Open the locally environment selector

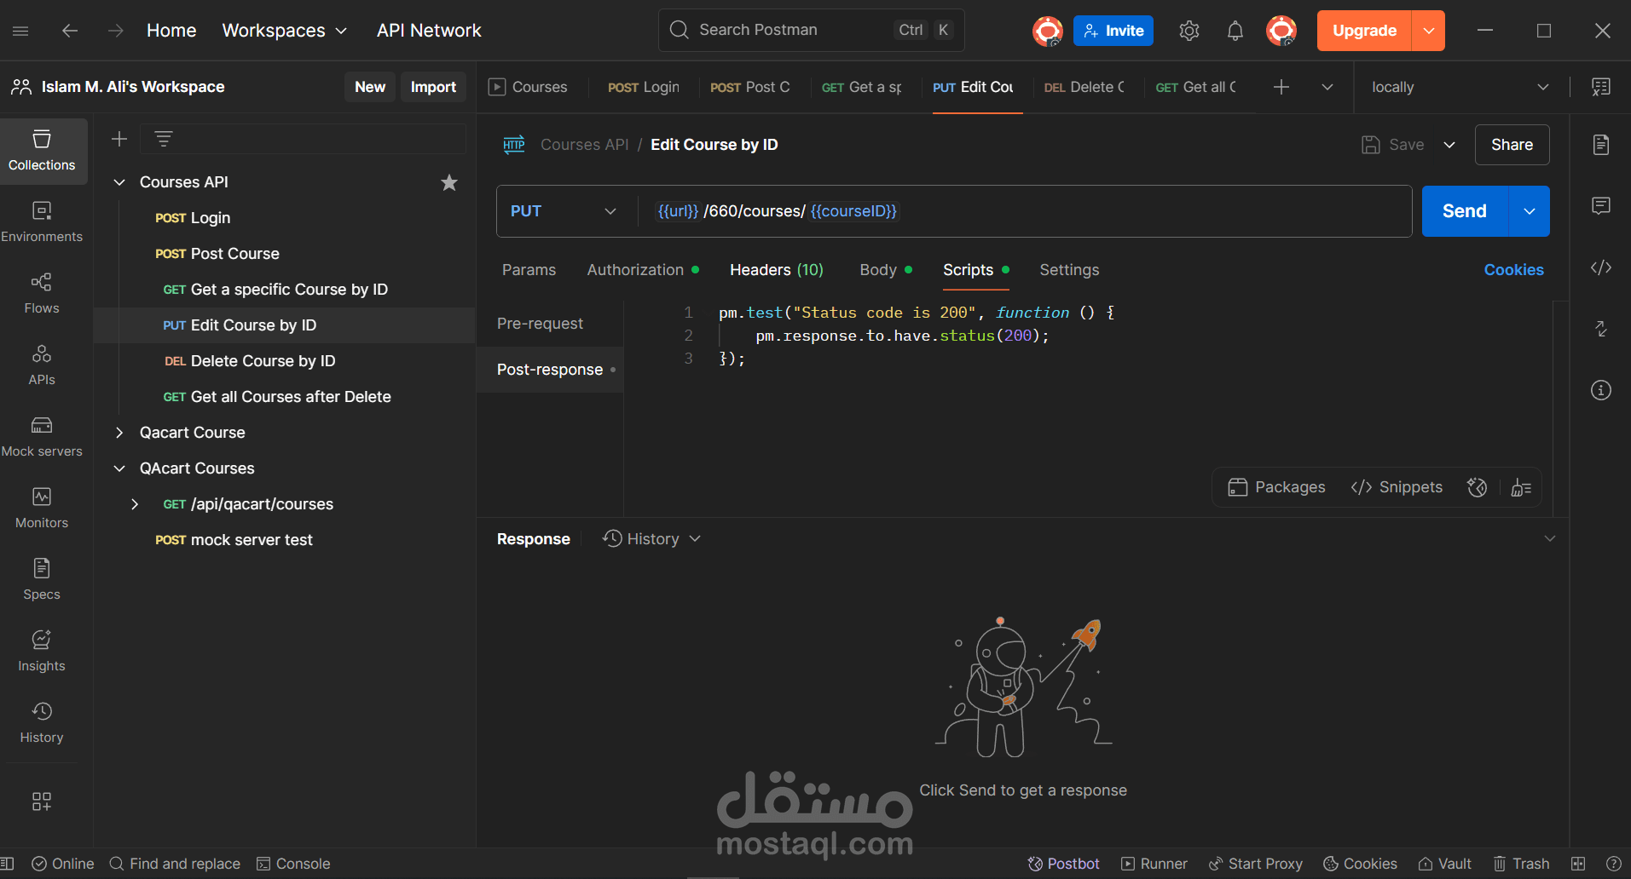[x=1460, y=87]
